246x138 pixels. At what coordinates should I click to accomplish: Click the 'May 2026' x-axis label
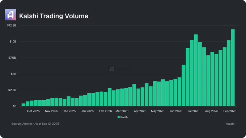158,111
